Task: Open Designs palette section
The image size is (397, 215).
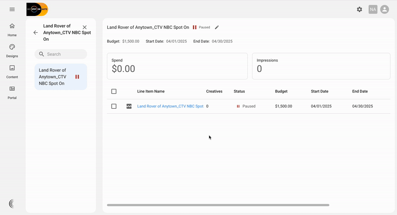Action: tap(12, 51)
